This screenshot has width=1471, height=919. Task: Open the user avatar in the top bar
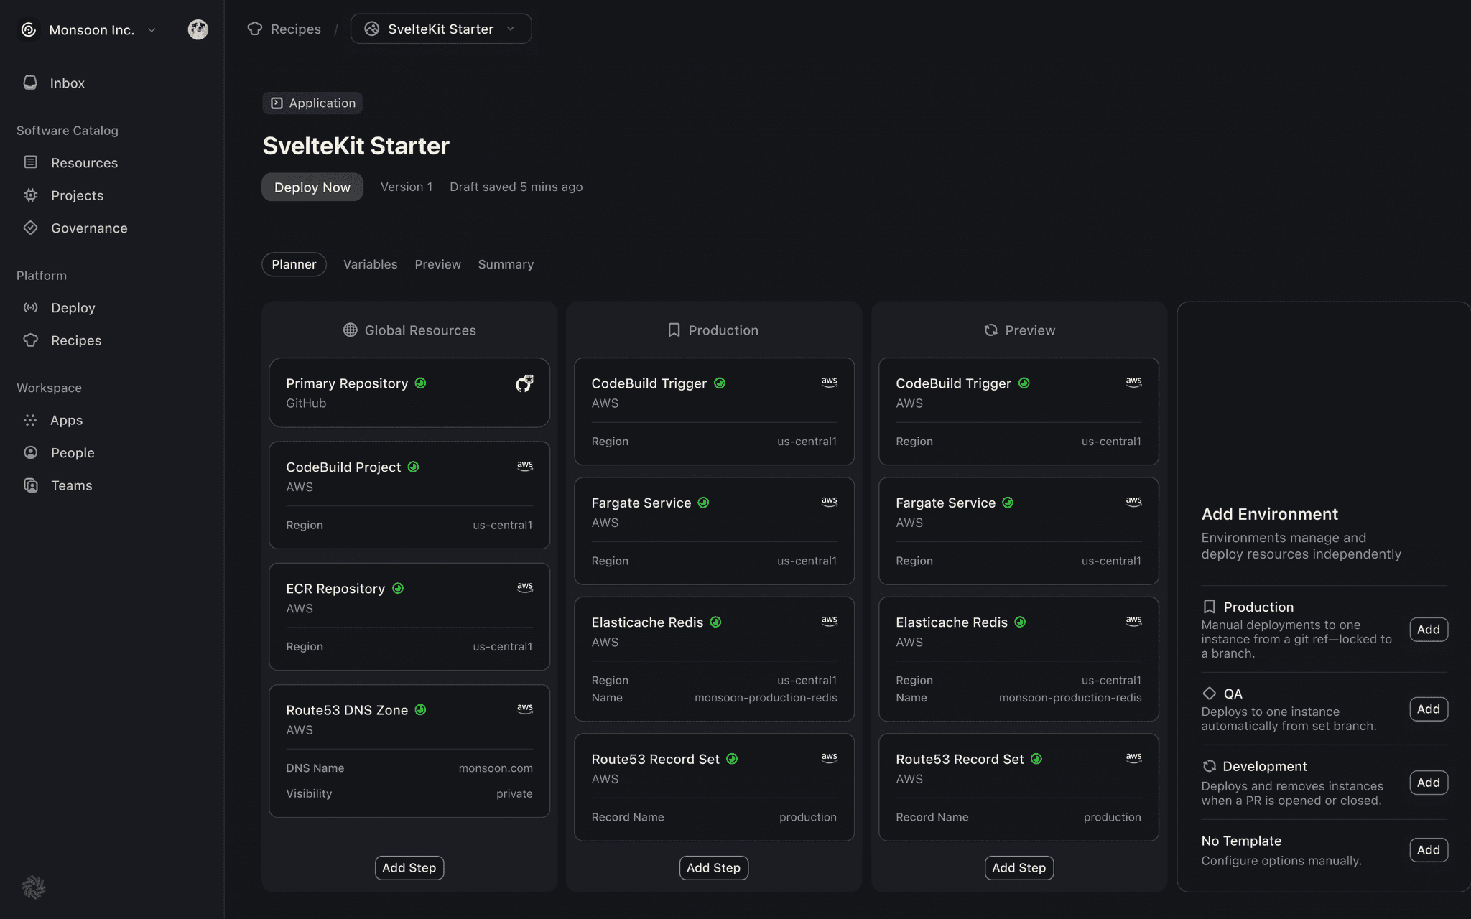pos(198,29)
